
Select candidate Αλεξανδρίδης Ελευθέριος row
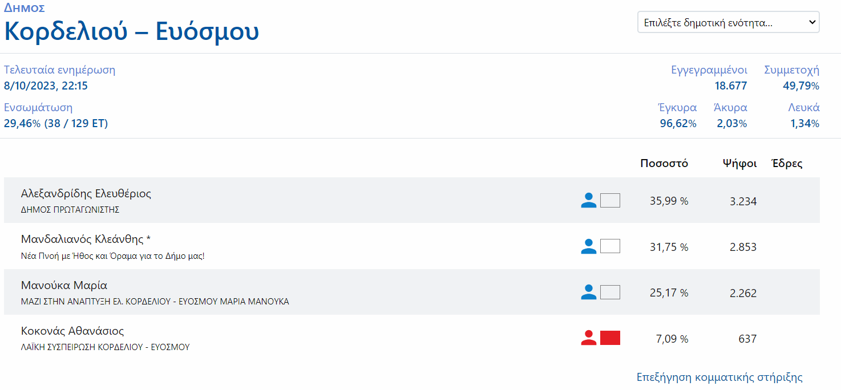[412, 200]
